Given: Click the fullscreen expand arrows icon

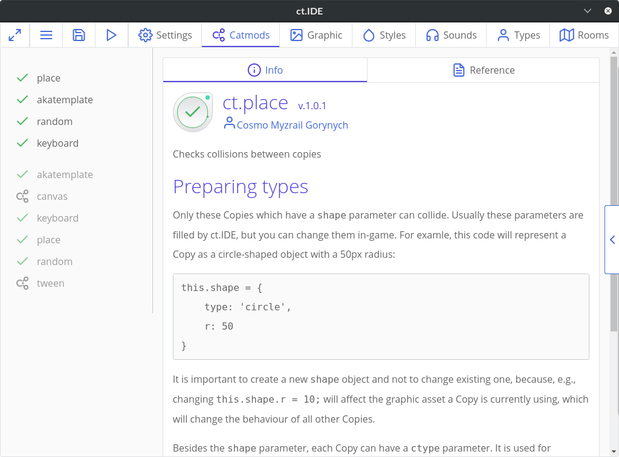Looking at the screenshot, I should tap(15, 35).
